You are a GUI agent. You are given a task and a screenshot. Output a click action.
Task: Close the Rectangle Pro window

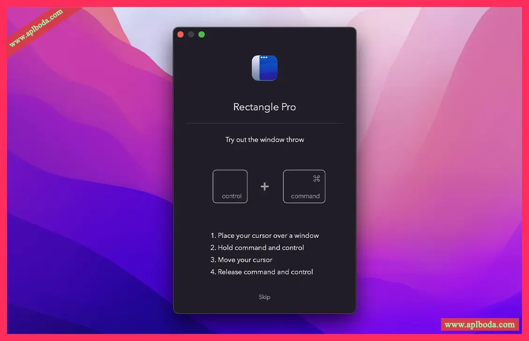181,35
